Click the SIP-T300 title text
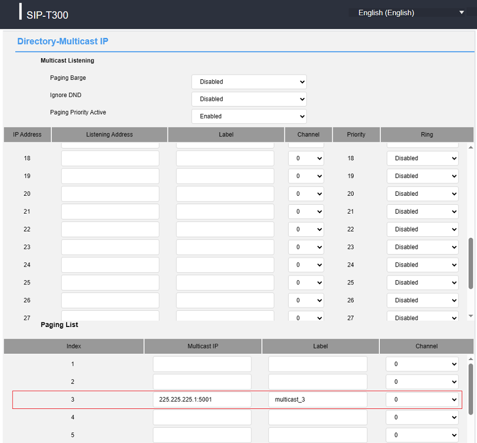 pyautogui.click(x=47, y=15)
